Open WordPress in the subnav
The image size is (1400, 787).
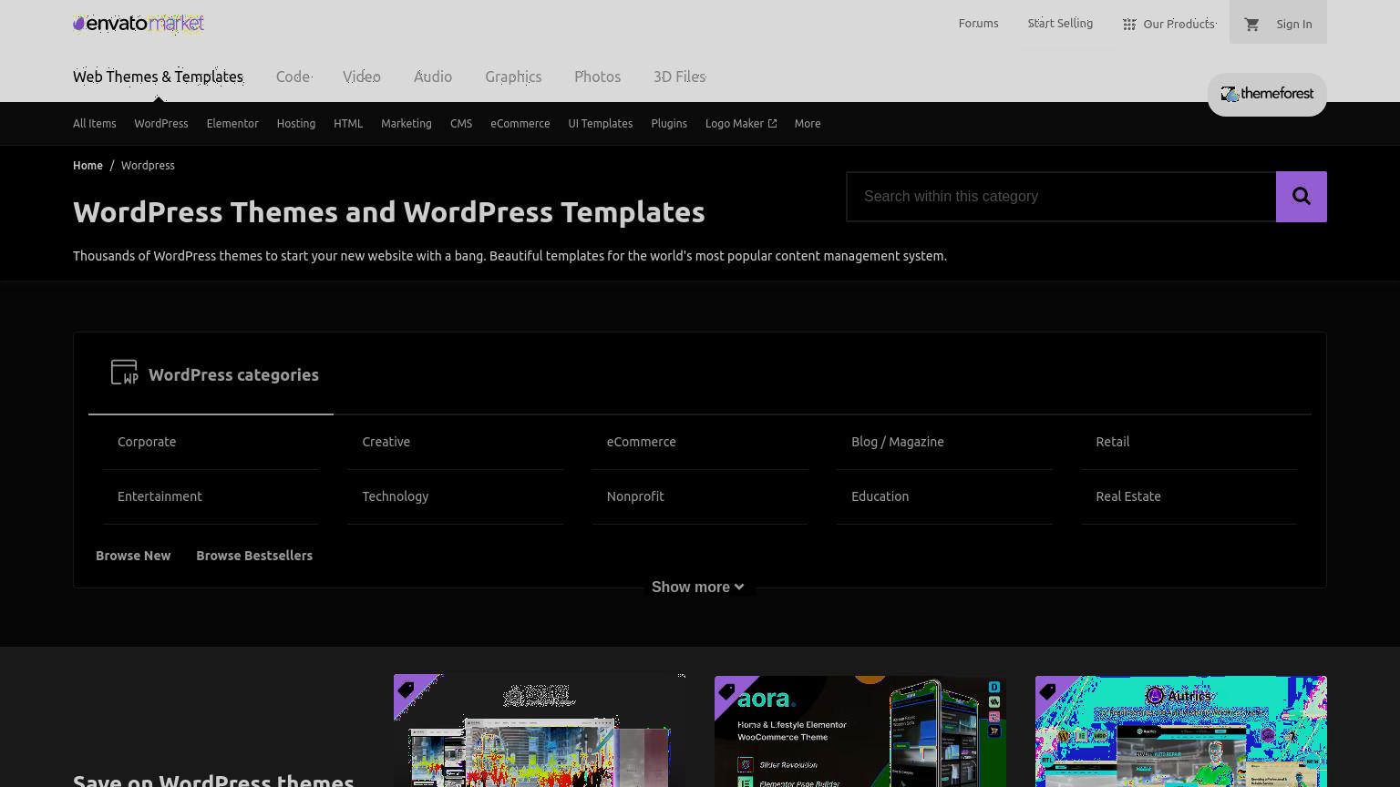161,124
